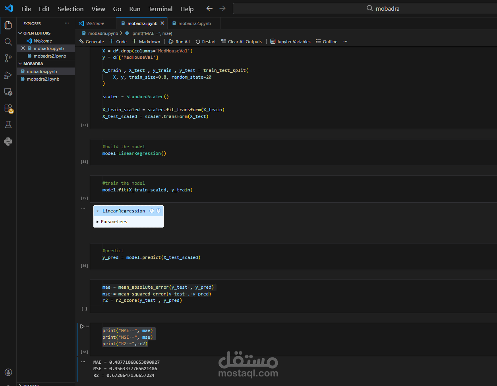Screen dimensions: 497x386
Task: Open the Terminal menu
Action: coord(161,9)
